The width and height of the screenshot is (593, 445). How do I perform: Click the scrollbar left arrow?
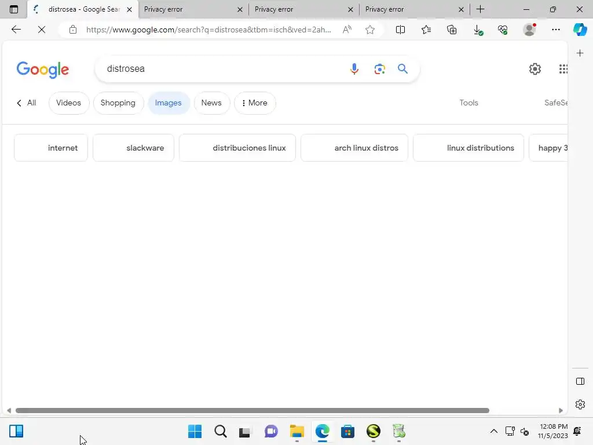point(9,411)
